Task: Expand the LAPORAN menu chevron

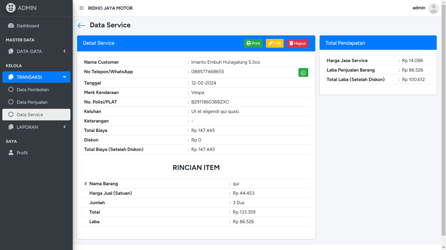Action: 64,127
